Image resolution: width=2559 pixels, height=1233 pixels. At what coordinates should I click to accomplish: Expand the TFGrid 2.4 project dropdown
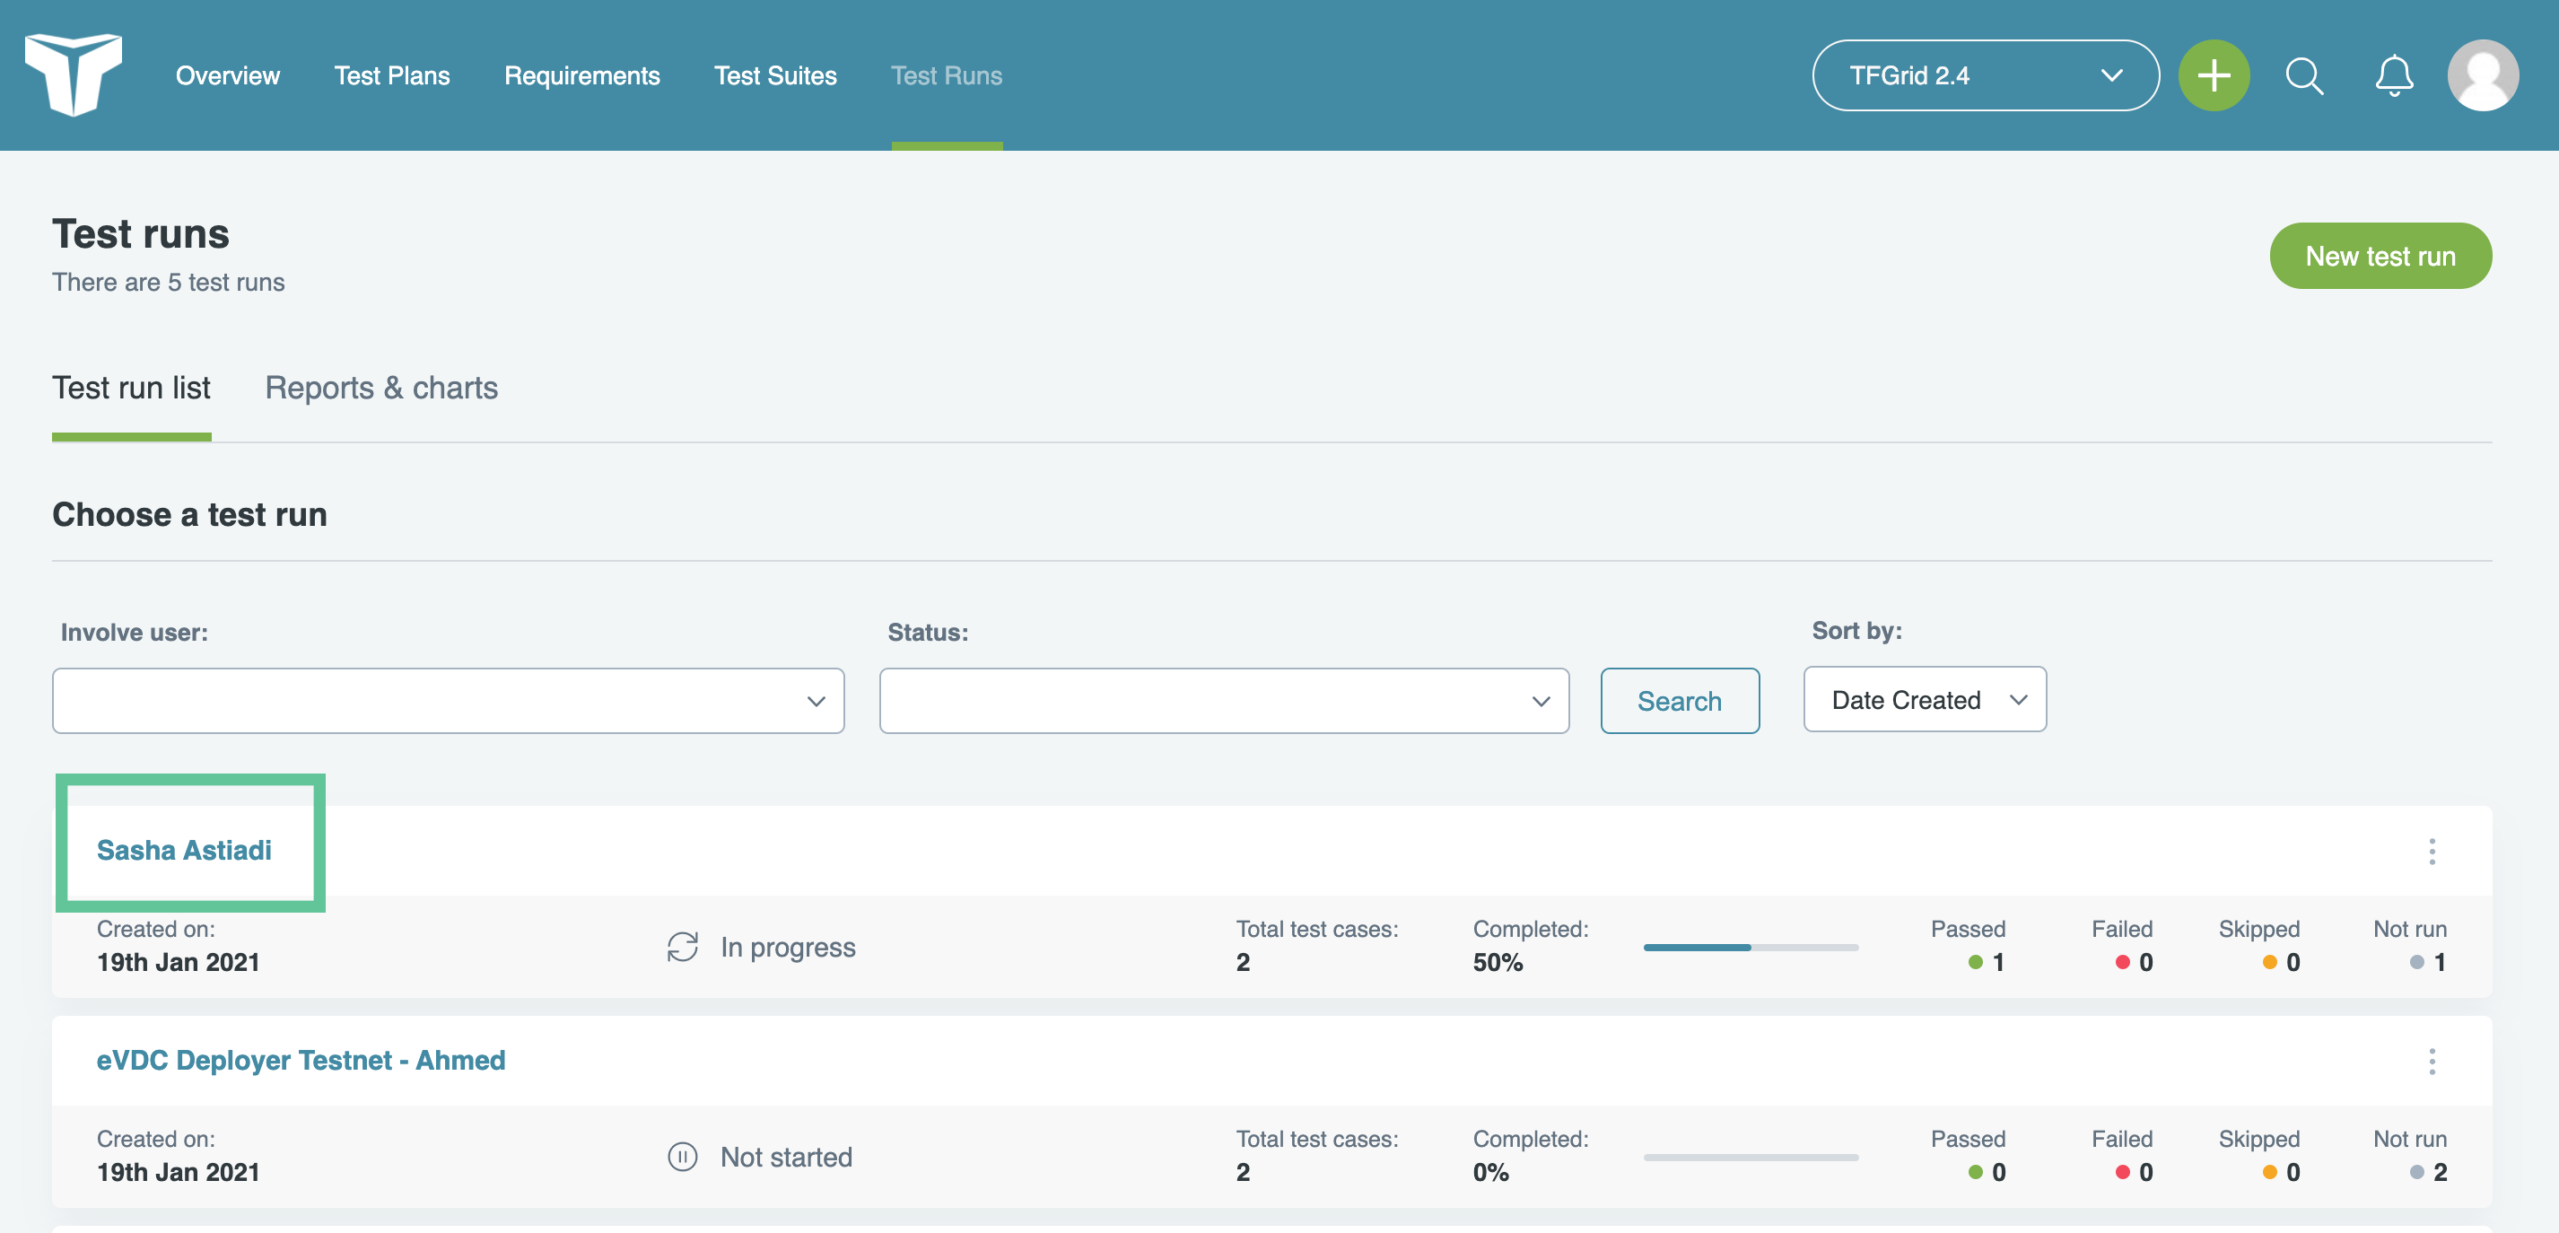[x=1985, y=75]
